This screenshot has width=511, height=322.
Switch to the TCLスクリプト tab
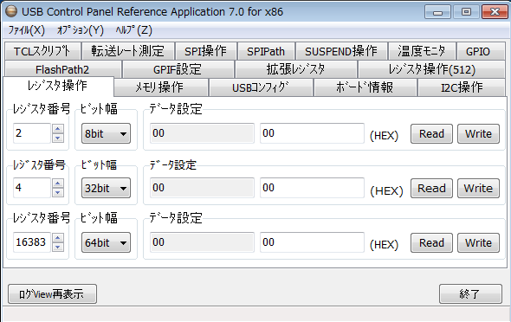click(x=42, y=51)
